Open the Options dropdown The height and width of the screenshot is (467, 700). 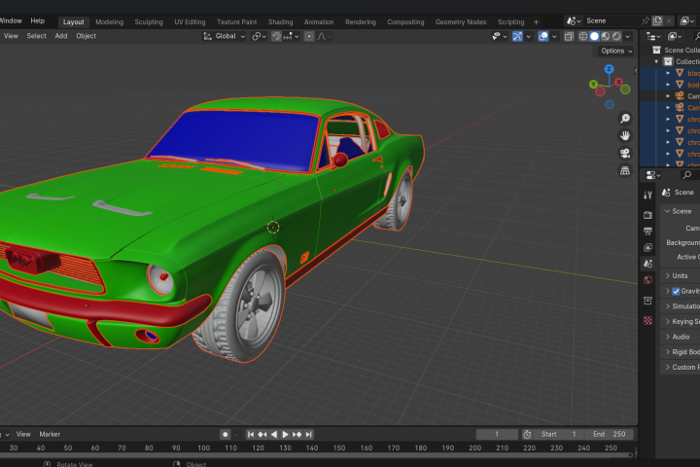click(616, 51)
